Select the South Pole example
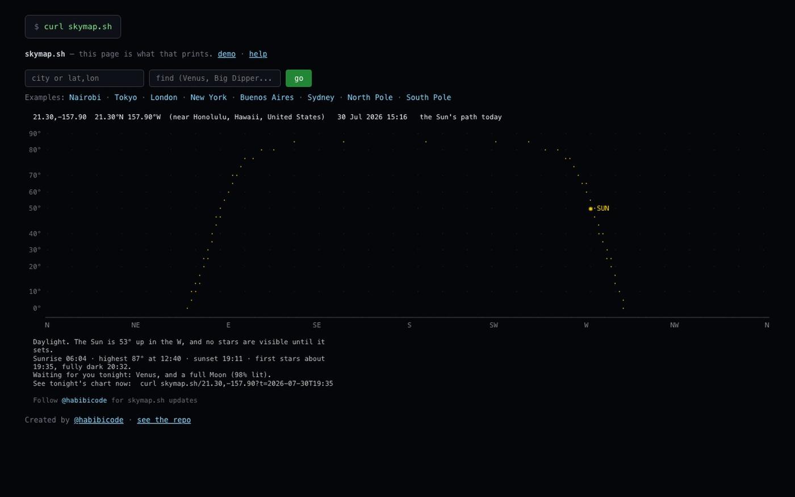This screenshot has width=795, height=497. (429, 97)
